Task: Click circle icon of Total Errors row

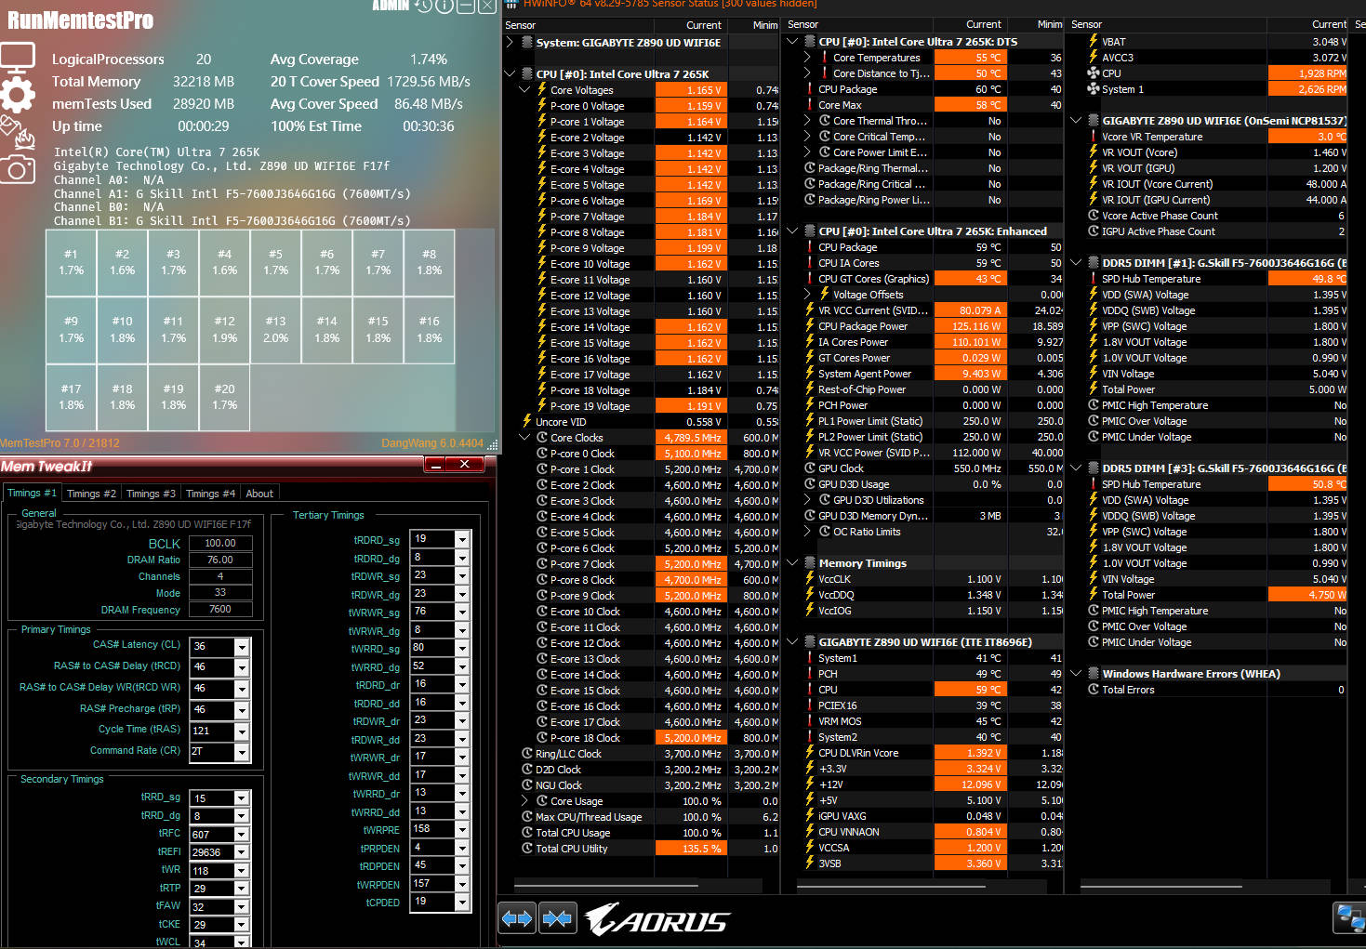Action: (x=1094, y=690)
